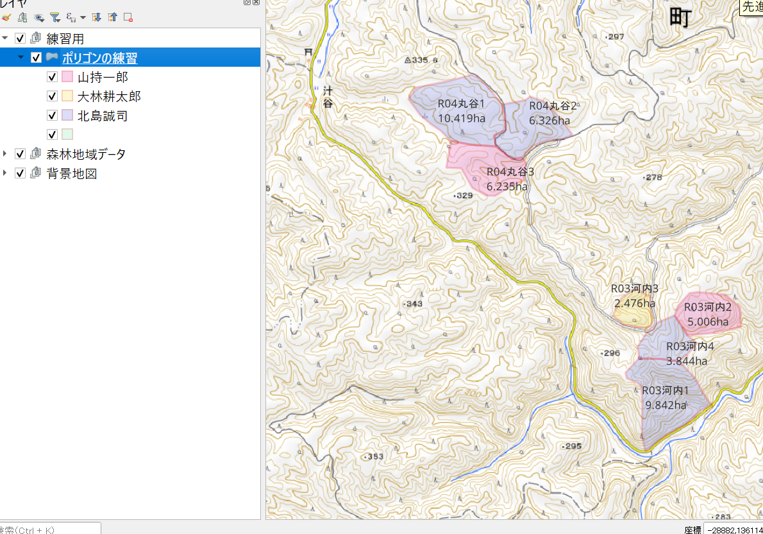The image size is (763, 534).
Task: Uncheck the 北島誠司 category checkbox
Action: (x=52, y=115)
